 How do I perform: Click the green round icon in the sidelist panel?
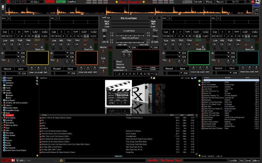[x=199, y=81]
